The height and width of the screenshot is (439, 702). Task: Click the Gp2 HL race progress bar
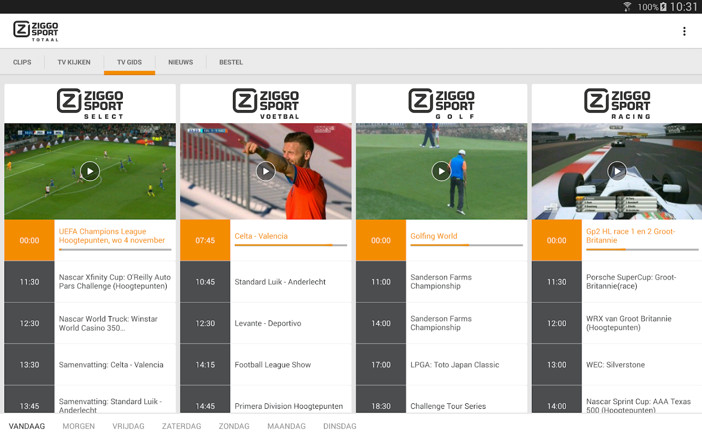[643, 249]
